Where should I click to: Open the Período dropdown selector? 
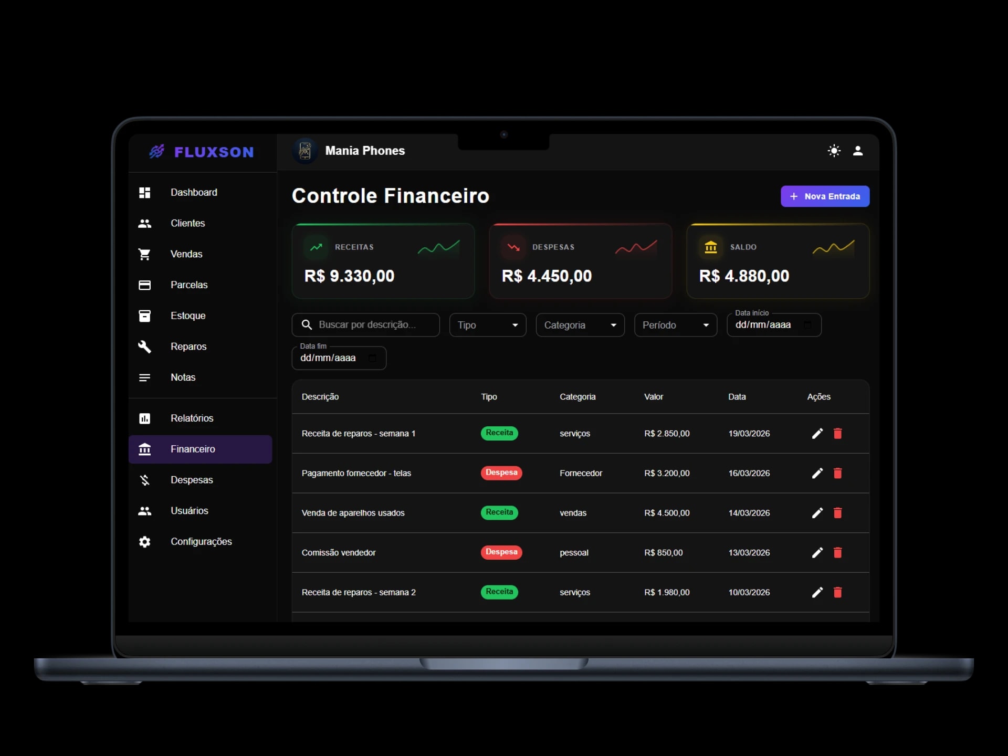[675, 325]
